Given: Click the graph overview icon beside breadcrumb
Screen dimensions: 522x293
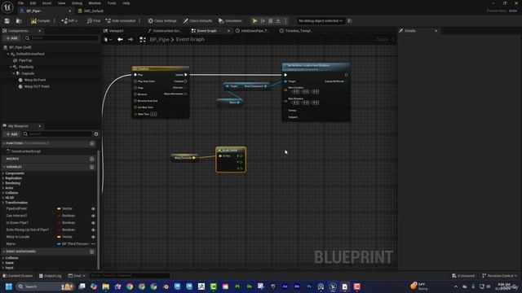Looking at the screenshot, I should pyautogui.click(x=143, y=40).
